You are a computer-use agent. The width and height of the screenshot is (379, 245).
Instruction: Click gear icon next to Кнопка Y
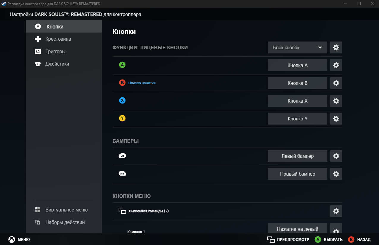click(336, 119)
